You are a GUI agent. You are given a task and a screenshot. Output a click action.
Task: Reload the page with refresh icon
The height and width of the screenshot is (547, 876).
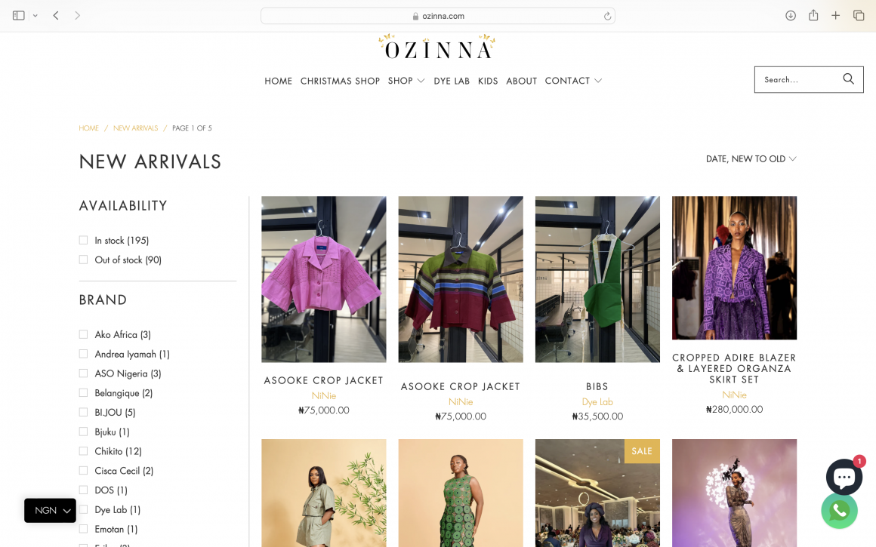tap(607, 16)
